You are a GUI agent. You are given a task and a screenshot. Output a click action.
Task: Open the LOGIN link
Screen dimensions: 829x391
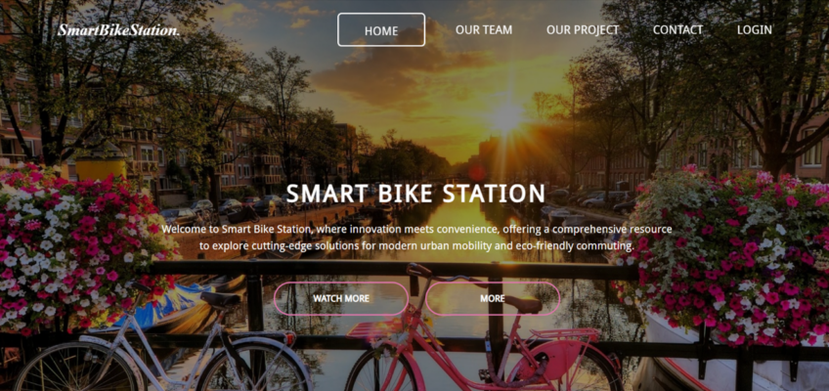pos(755,30)
